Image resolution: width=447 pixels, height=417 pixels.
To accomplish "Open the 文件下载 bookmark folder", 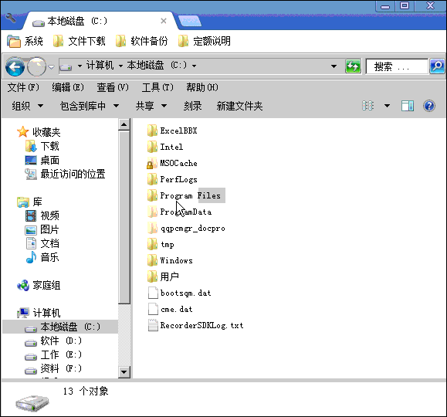I will [x=80, y=42].
